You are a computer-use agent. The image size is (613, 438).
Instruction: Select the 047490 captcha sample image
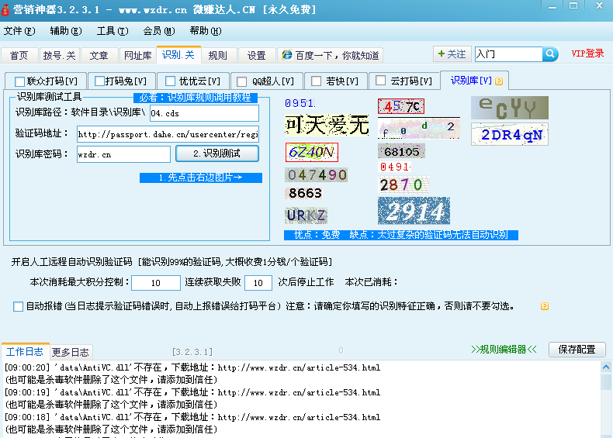pyautogui.click(x=317, y=174)
